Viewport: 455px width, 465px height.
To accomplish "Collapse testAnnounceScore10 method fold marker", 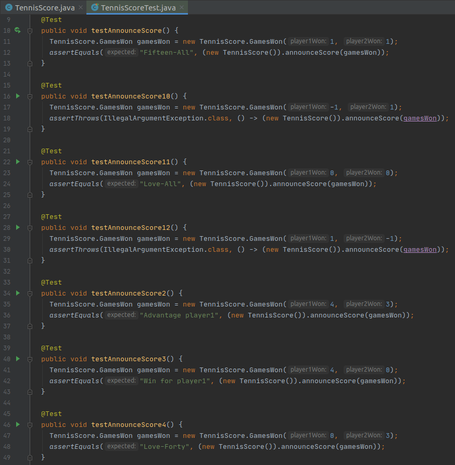I will [x=30, y=96].
